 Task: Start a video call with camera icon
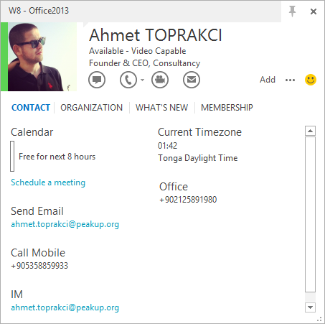point(160,80)
